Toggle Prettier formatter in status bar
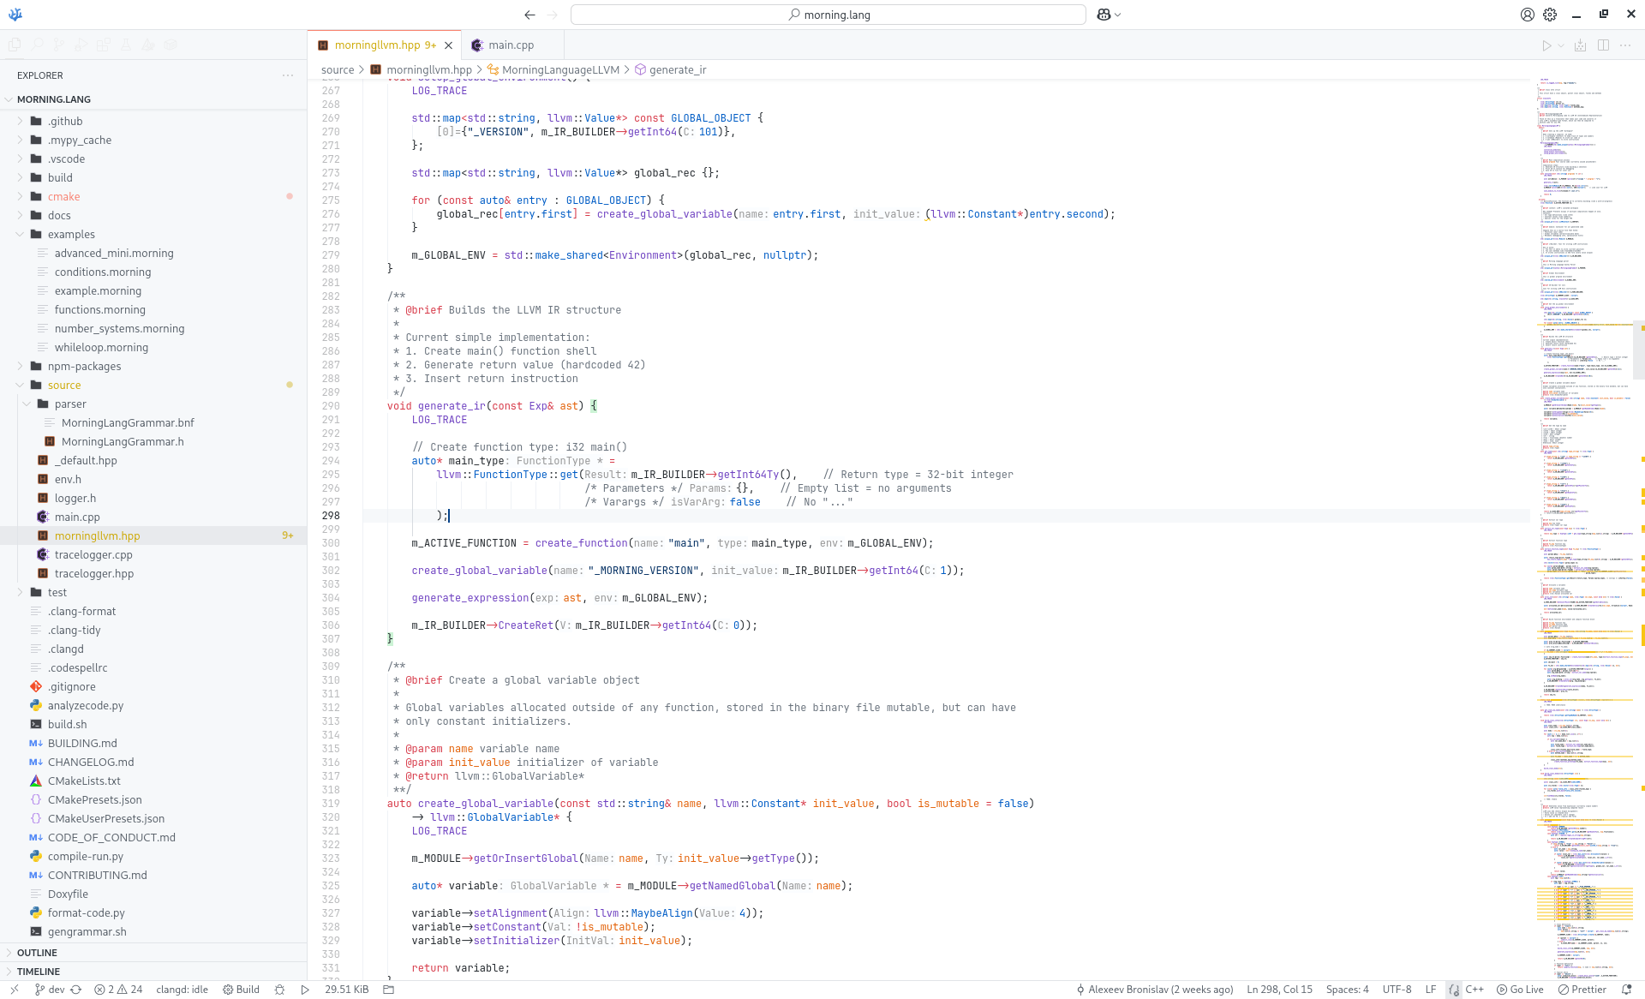 1582,990
